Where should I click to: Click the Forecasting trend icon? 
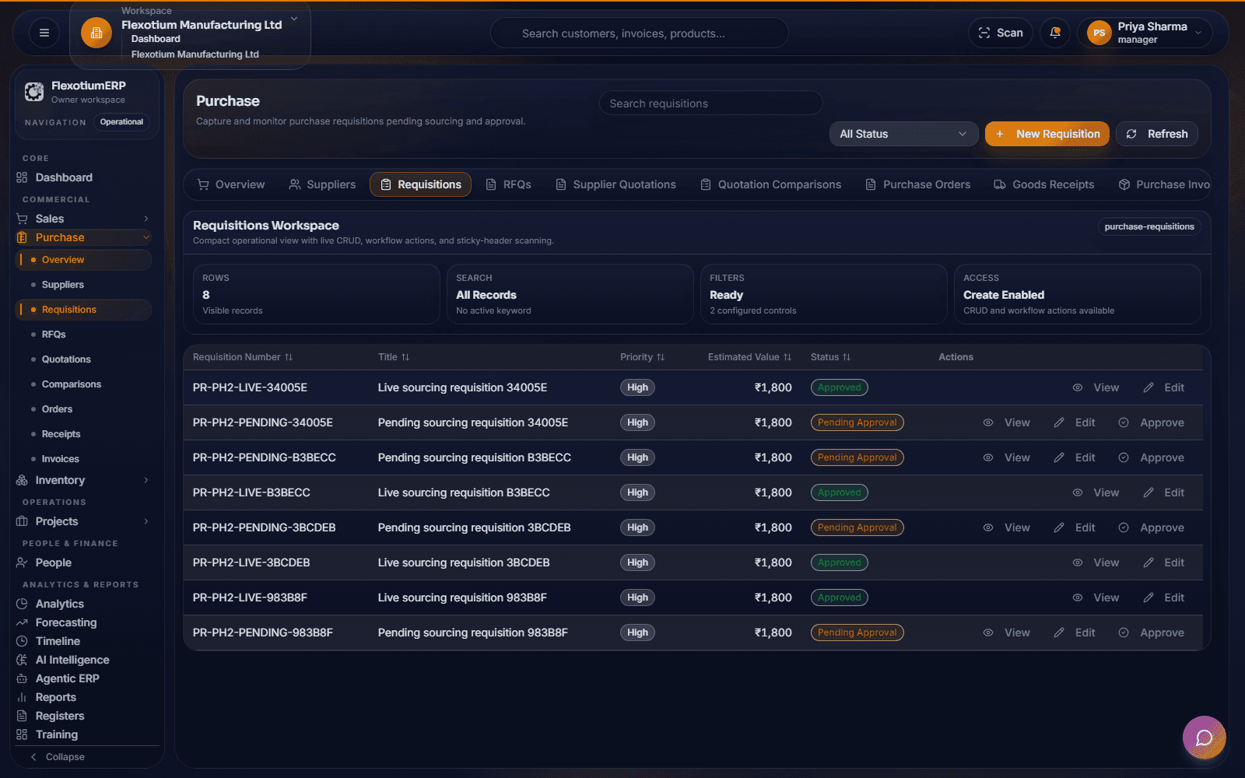coord(22,622)
